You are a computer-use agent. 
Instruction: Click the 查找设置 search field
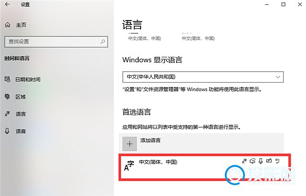pos(56,42)
